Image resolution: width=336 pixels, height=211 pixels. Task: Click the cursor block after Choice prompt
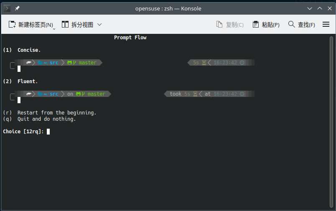[x=48, y=132]
